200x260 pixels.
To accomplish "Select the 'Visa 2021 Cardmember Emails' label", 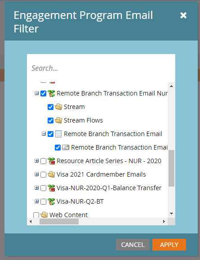I will point(101,174).
